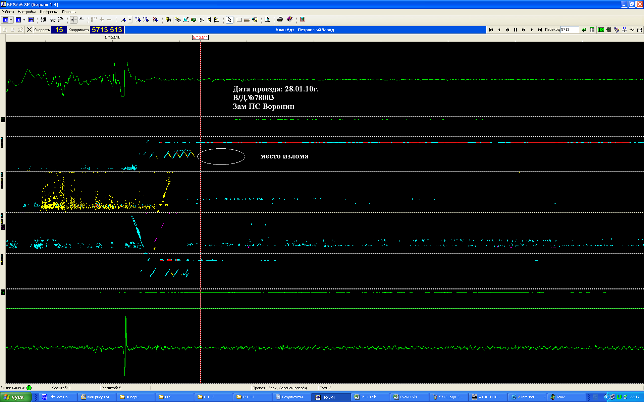Click the X icon left of Скорость
This screenshot has height=402, width=644.
29,30
